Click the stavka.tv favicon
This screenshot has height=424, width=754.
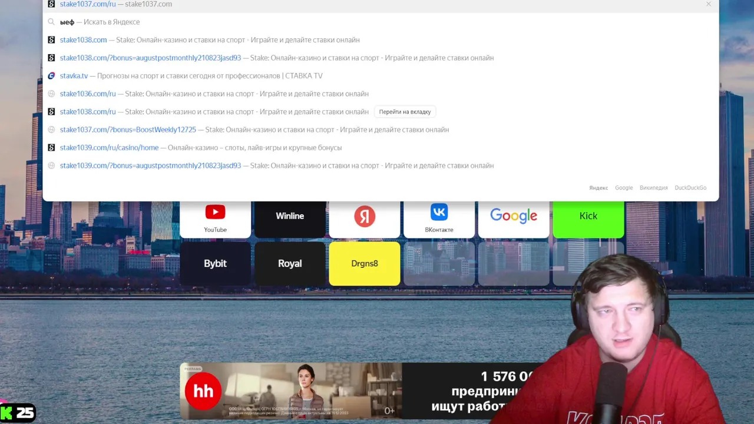(51, 75)
